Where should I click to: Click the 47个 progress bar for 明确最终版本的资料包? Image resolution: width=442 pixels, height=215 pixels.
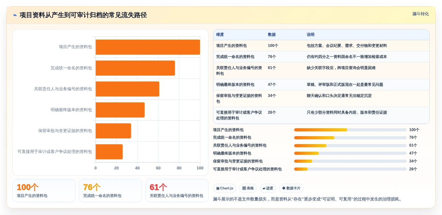(x=350, y=153)
